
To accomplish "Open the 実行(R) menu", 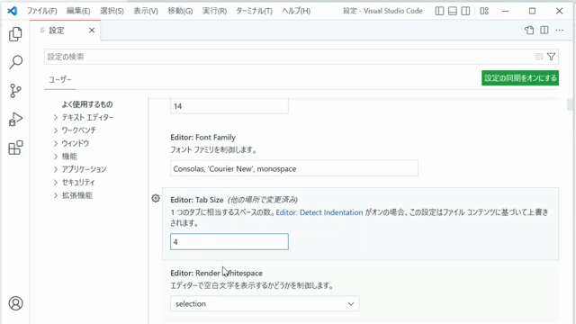I will (x=214, y=11).
